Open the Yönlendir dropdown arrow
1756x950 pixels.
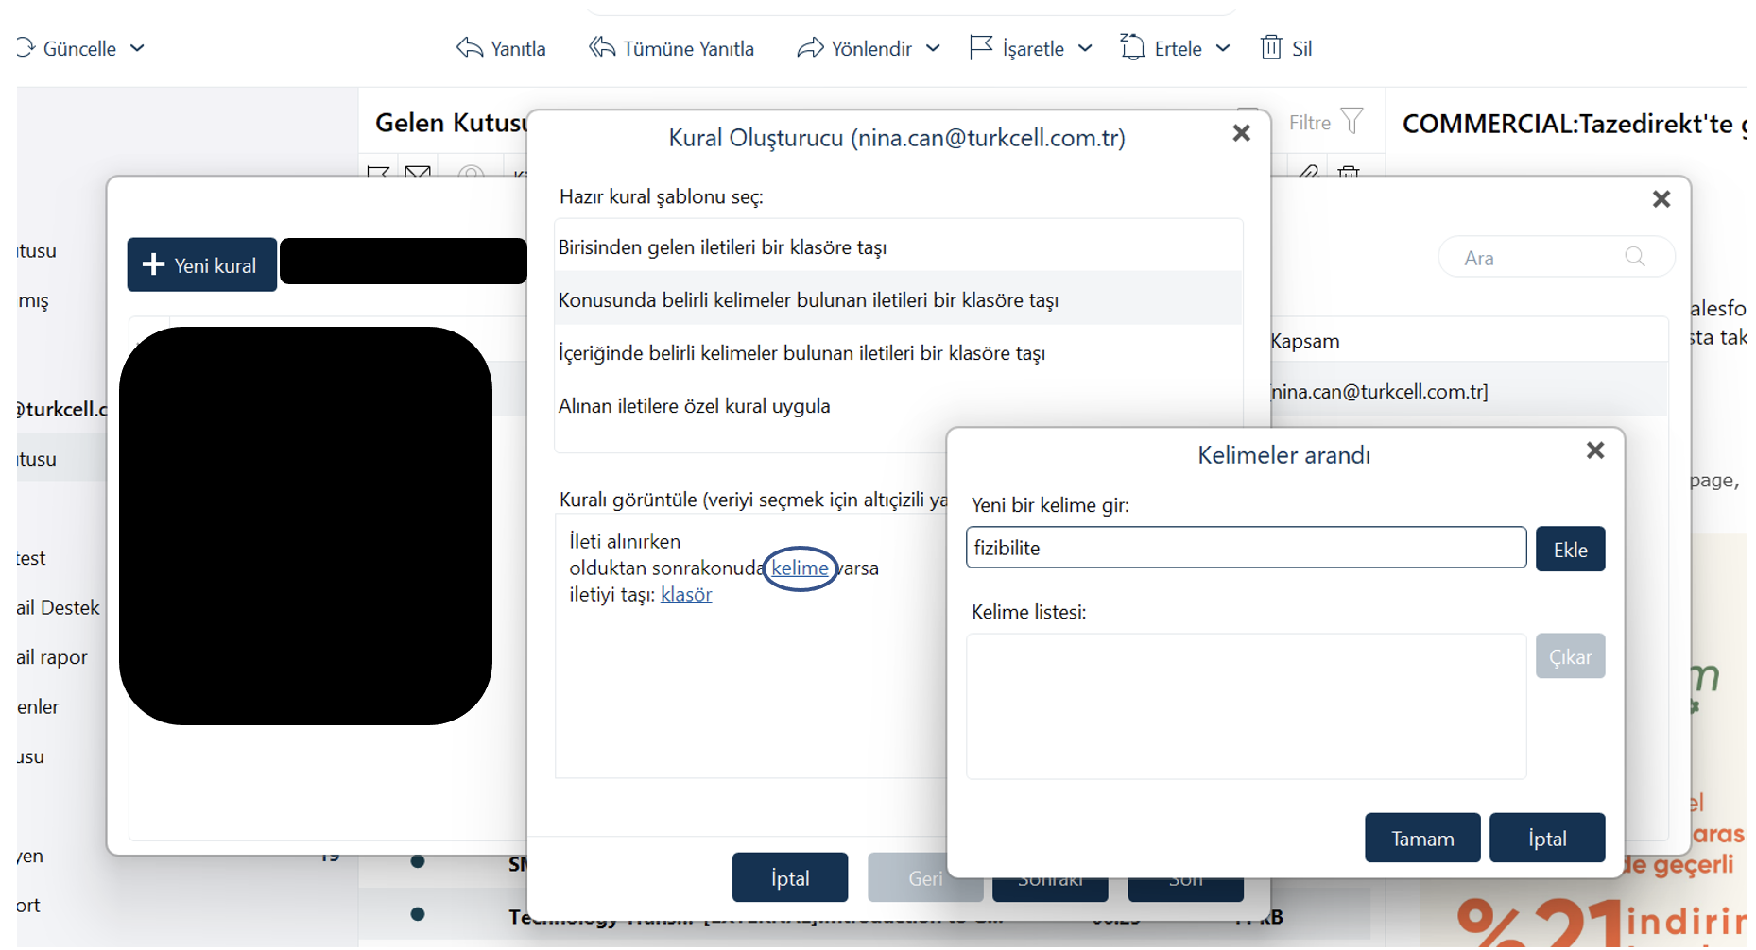pos(933,48)
